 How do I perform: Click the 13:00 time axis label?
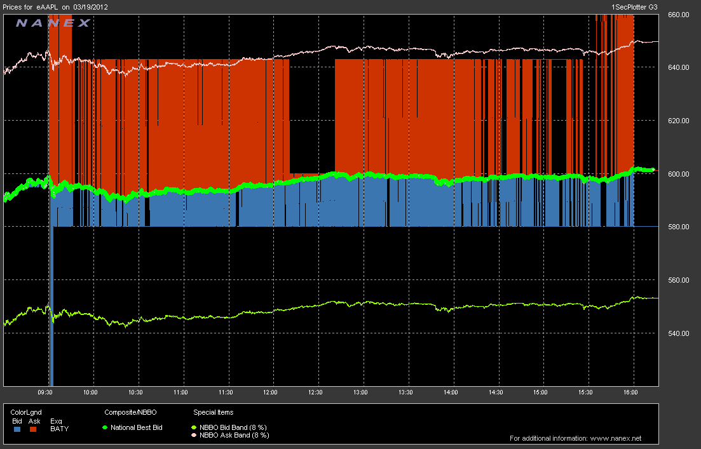click(x=360, y=392)
